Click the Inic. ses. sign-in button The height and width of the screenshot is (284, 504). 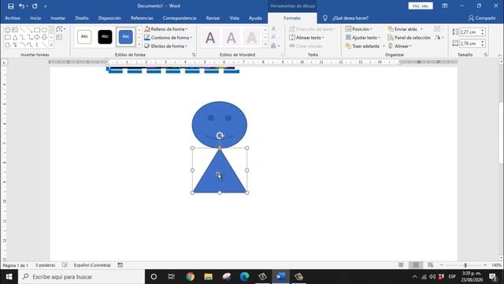click(x=421, y=6)
